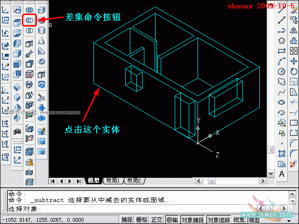This screenshot has height=224, width=299.
Task: Select the Spline draw tool
Action: pos(282,92)
